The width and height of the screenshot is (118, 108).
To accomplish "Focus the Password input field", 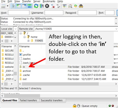I will 87,13.
